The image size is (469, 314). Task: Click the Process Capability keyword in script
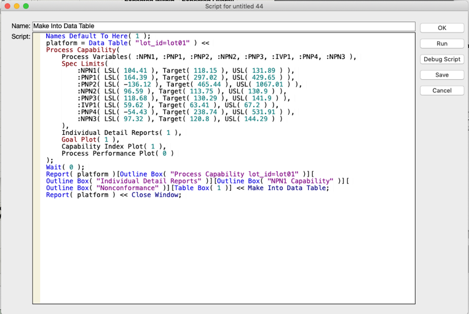(81, 50)
